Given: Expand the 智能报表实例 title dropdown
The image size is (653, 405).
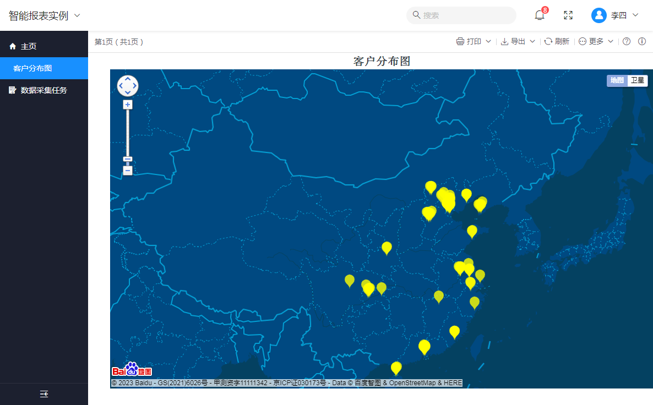Looking at the screenshot, I should (x=77, y=15).
